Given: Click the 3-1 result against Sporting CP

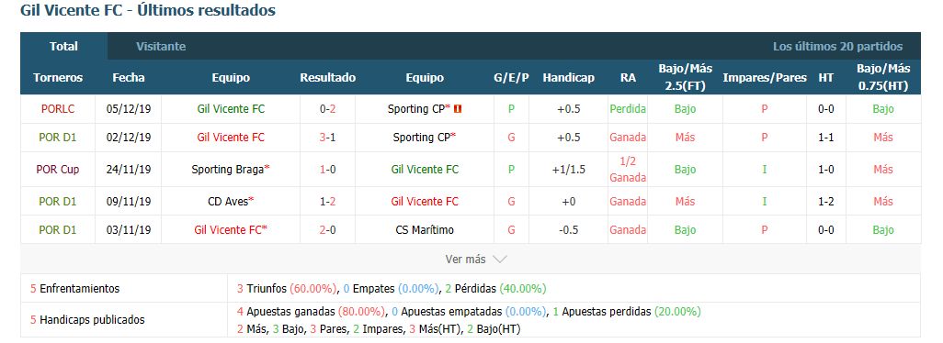Looking at the screenshot, I should 328,138.
